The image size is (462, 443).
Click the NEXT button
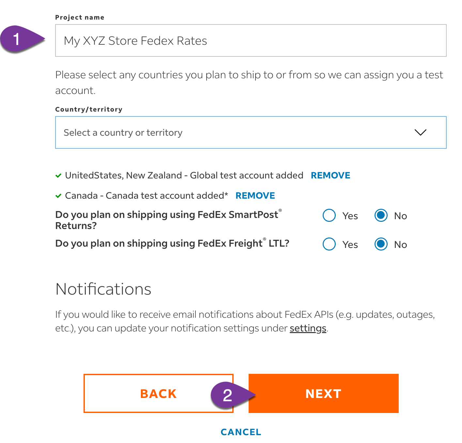324,393
